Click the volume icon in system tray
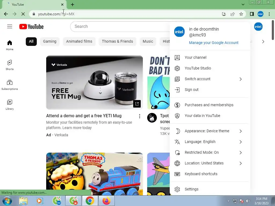This screenshot has height=206, width=275. [x=248, y=201]
